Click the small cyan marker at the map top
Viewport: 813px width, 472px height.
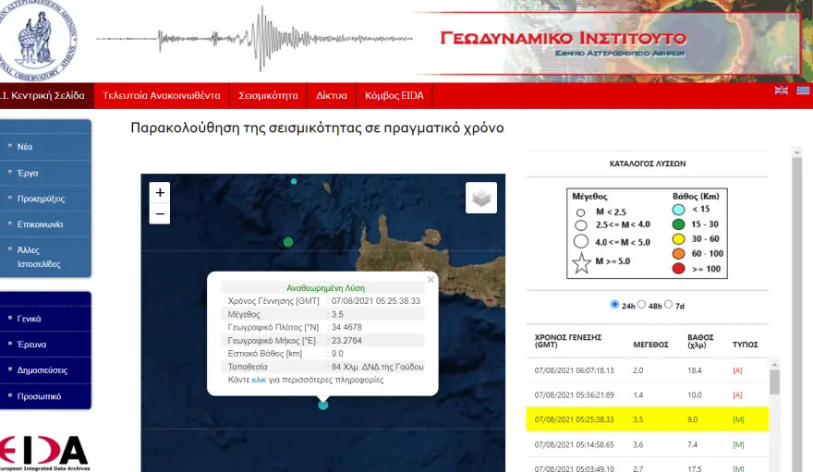click(x=294, y=181)
